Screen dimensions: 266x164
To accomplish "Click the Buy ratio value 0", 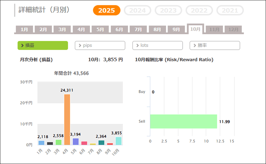I will pyautogui.click(x=153, y=92).
